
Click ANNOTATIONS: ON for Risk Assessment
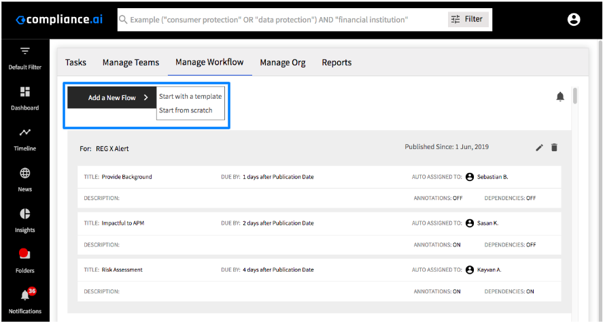[437, 291]
